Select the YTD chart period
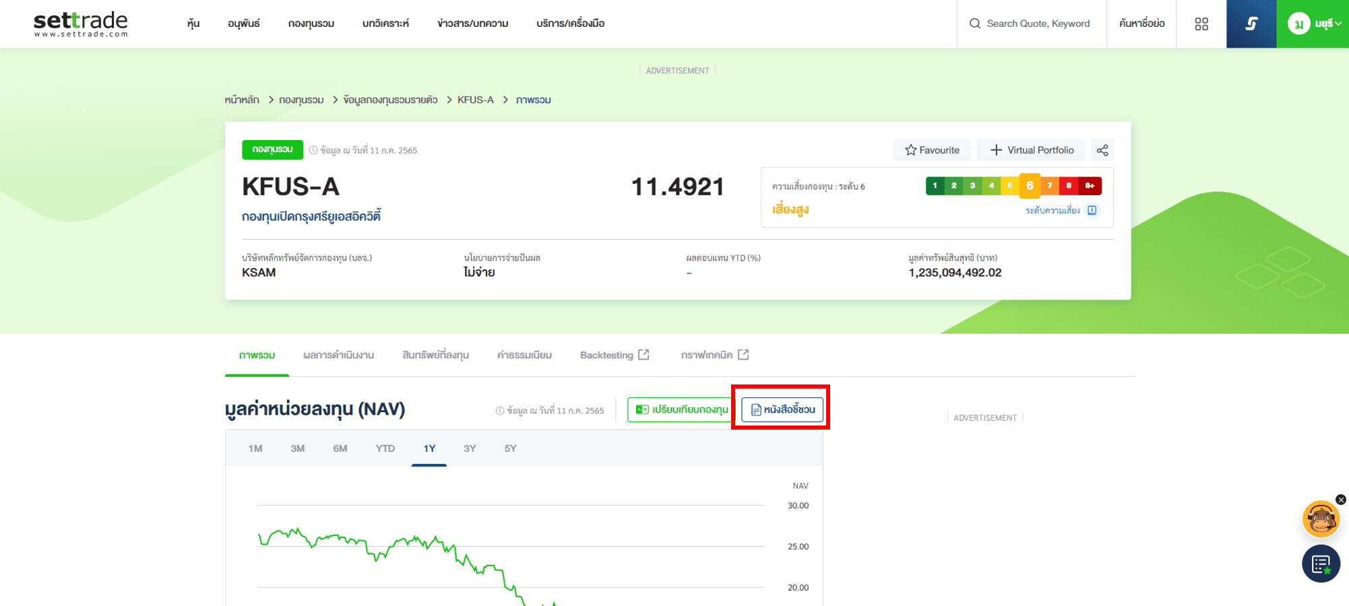Image resolution: width=1349 pixels, height=606 pixels. [385, 448]
